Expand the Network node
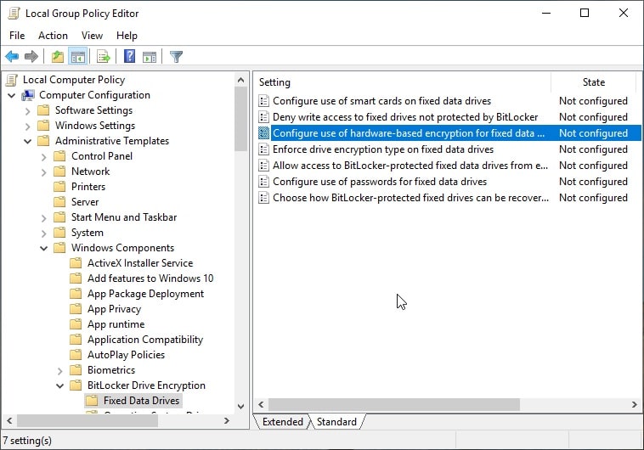The image size is (644, 450). pyautogui.click(x=43, y=172)
